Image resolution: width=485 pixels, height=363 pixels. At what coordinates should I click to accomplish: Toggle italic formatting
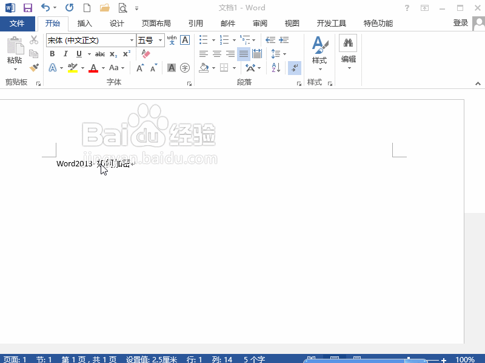pos(65,54)
